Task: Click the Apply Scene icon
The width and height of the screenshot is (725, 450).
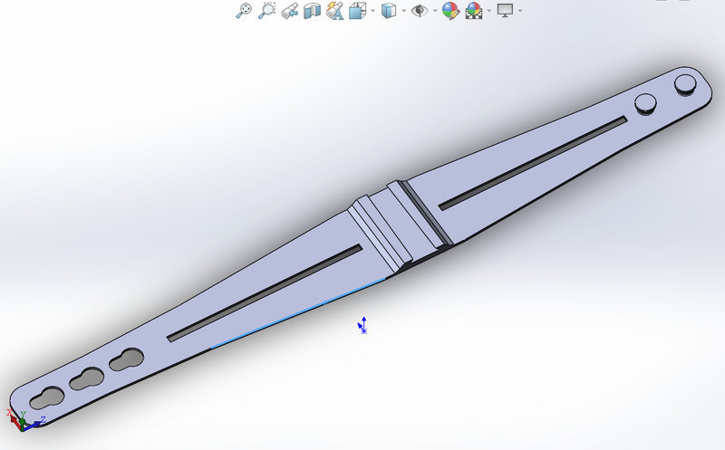Action: (474, 11)
